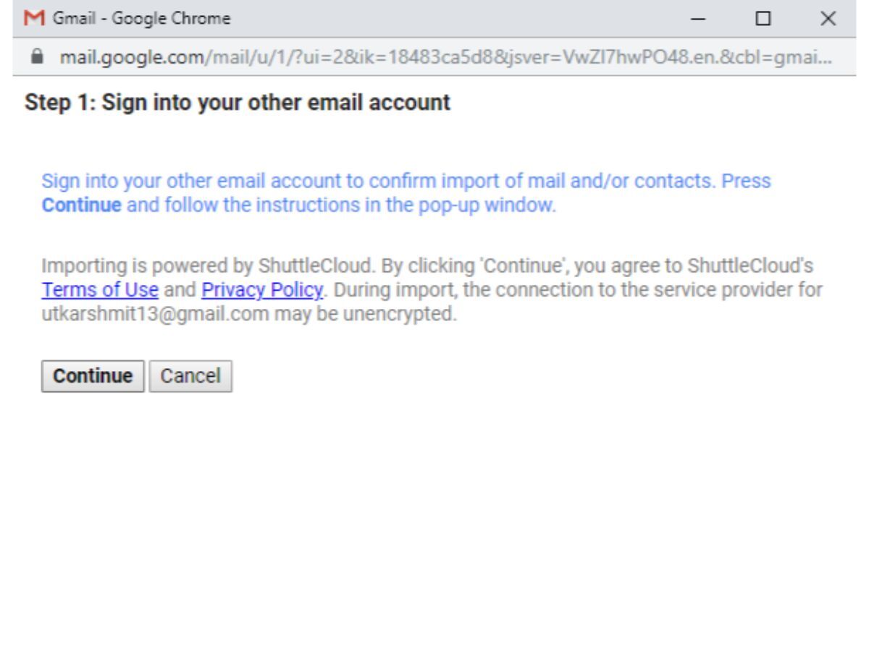Screen dimensions: 869x651
Task: Open ShuttleCloud's Terms of Use link
Action: 99,290
